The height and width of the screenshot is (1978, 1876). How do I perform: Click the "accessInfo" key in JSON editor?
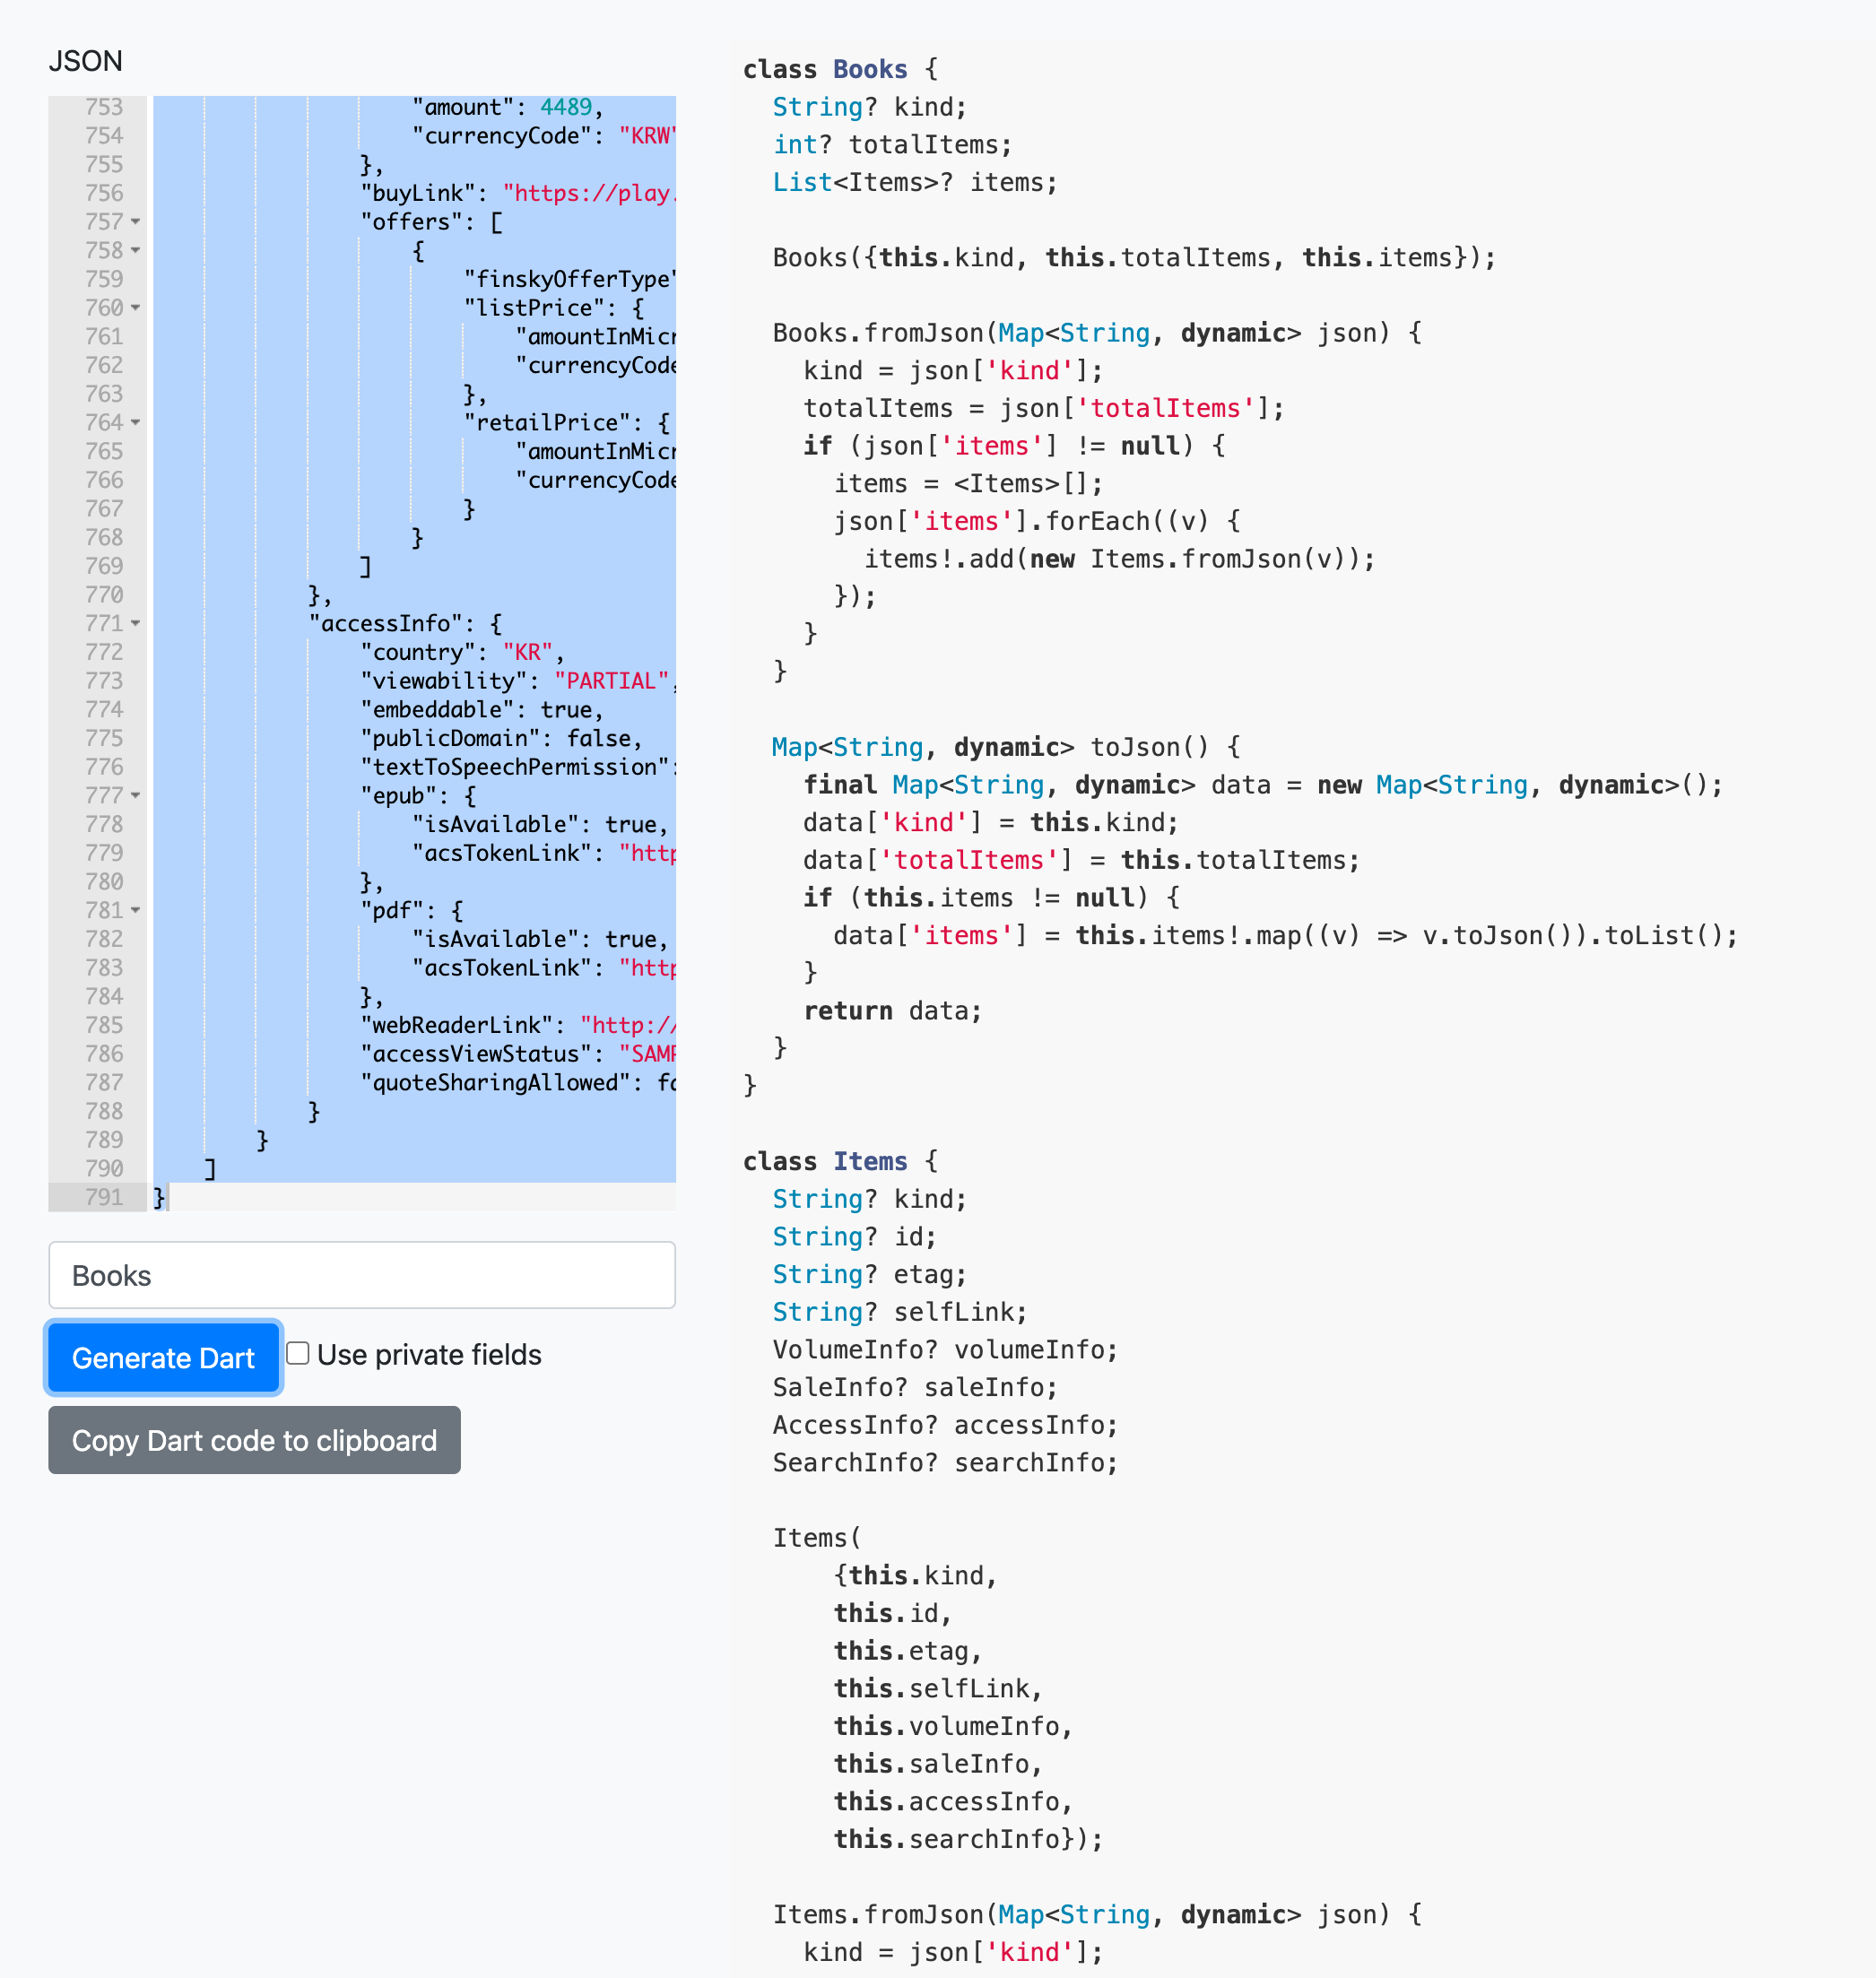pyautogui.click(x=385, y=624)
